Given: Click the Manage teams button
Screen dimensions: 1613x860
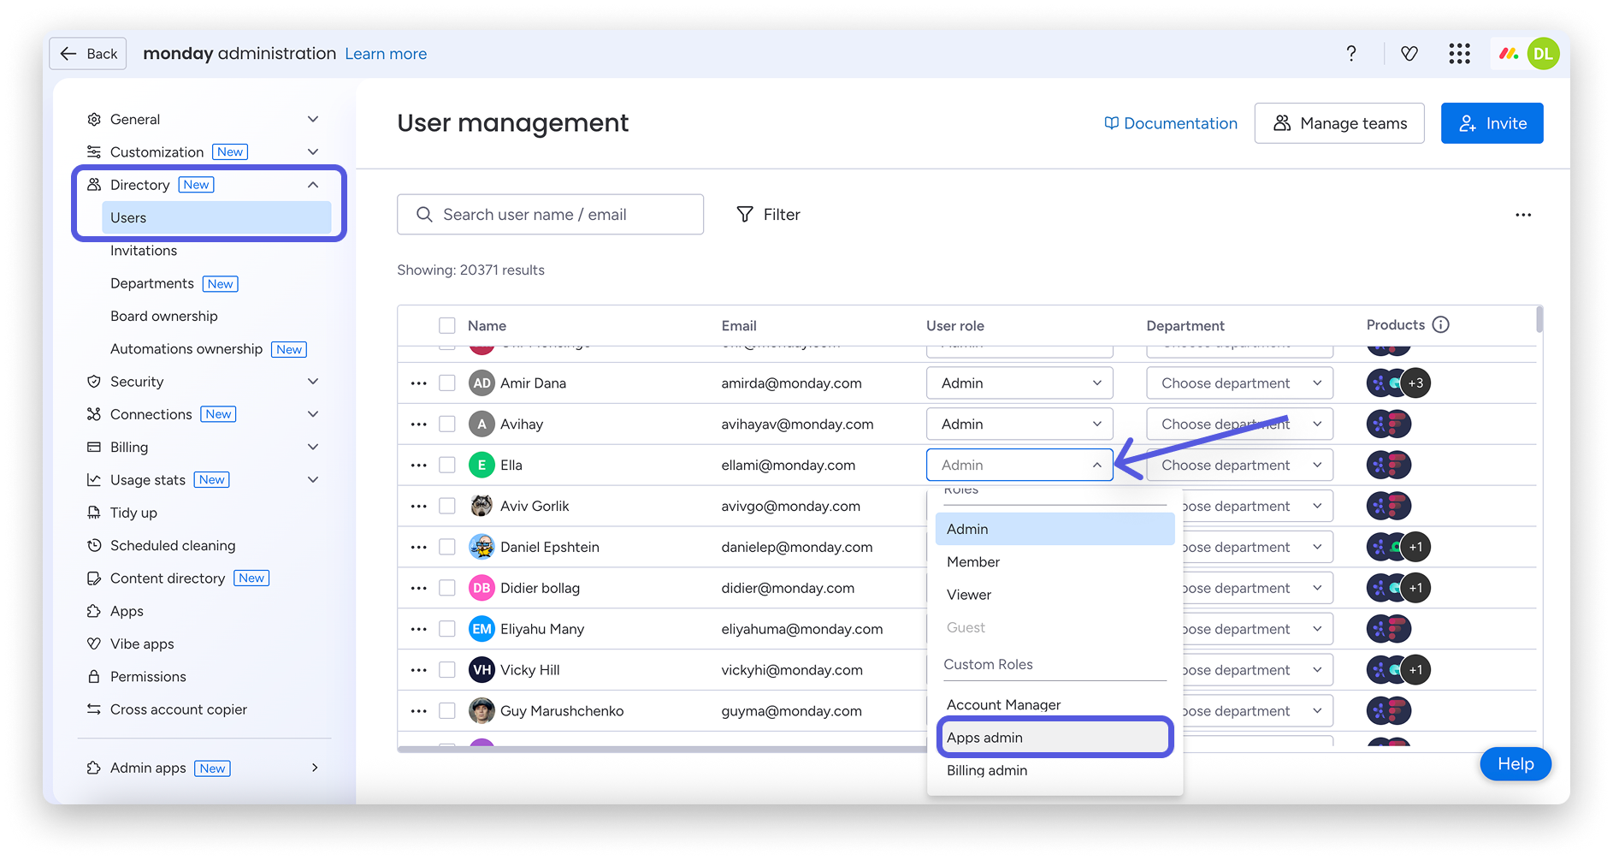Looking at the screenshot, I should pos(1339,123).
